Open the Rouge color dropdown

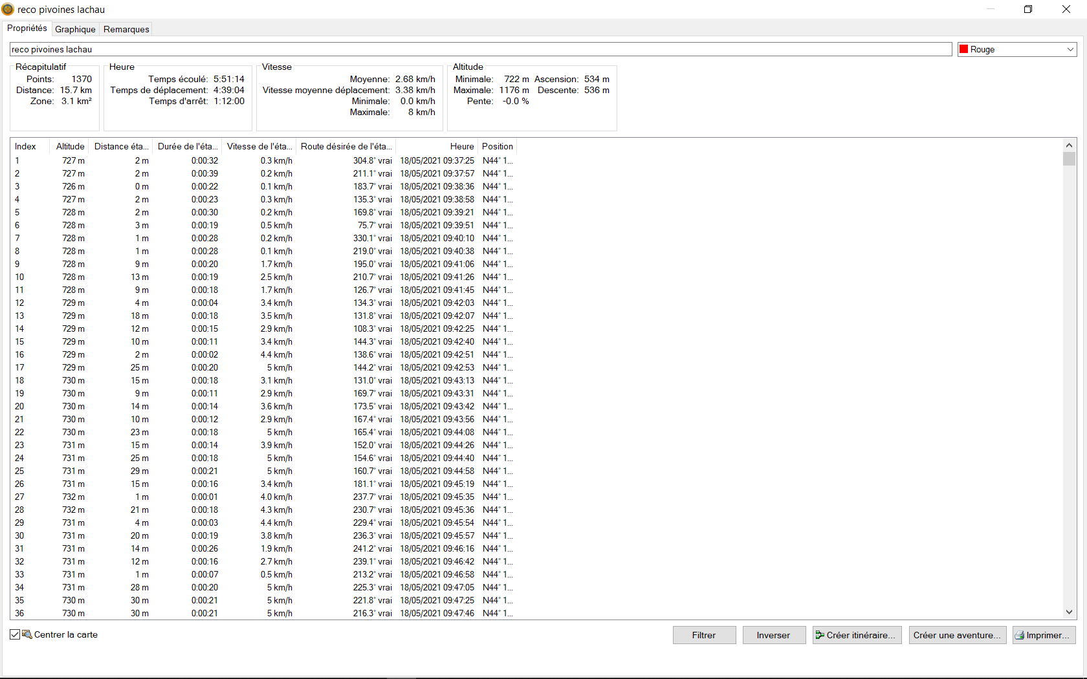click(1016, 49)
